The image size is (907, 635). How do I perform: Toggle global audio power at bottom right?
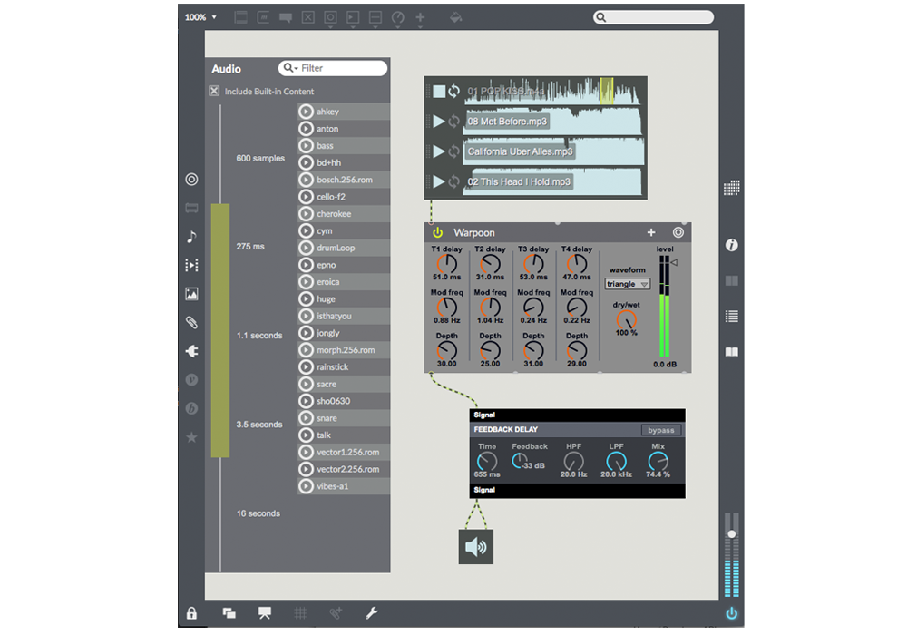[x=732, y=613]
